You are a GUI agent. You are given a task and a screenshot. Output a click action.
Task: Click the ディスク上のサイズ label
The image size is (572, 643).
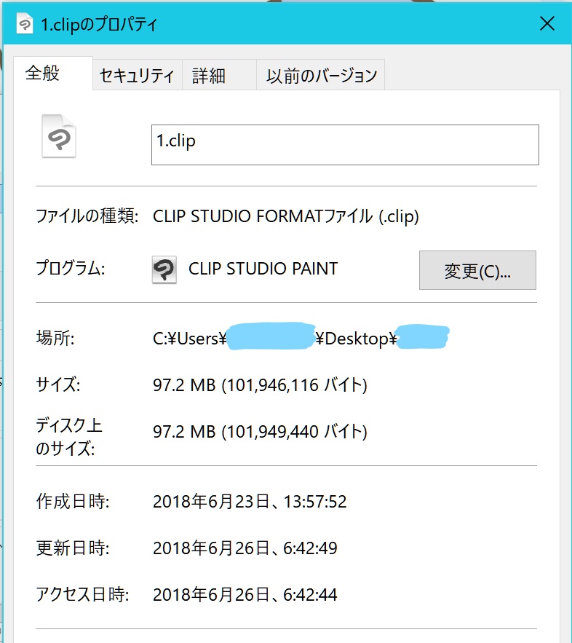tap(69, 437)
